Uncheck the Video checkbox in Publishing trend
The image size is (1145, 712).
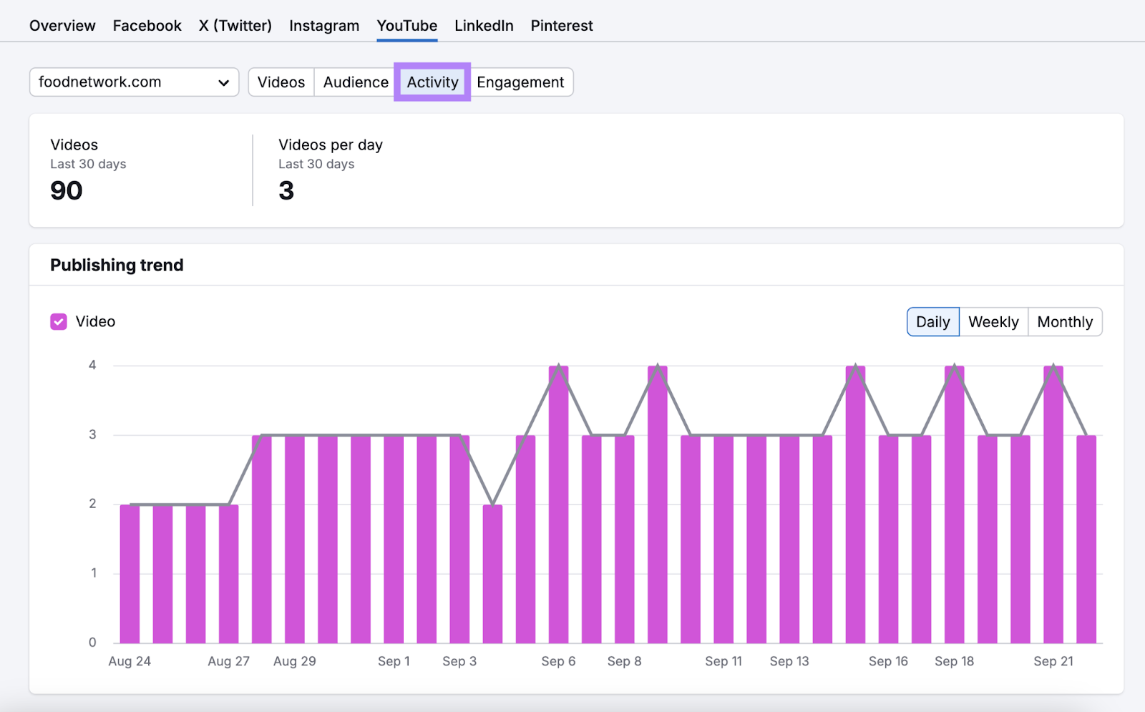coord(58,321)
